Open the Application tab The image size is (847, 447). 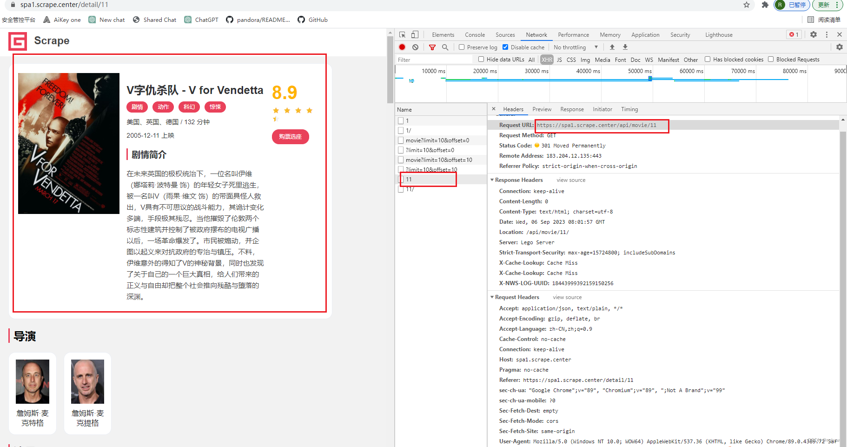coord(645,35)
